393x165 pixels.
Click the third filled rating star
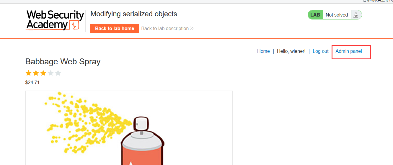[43, 73]
